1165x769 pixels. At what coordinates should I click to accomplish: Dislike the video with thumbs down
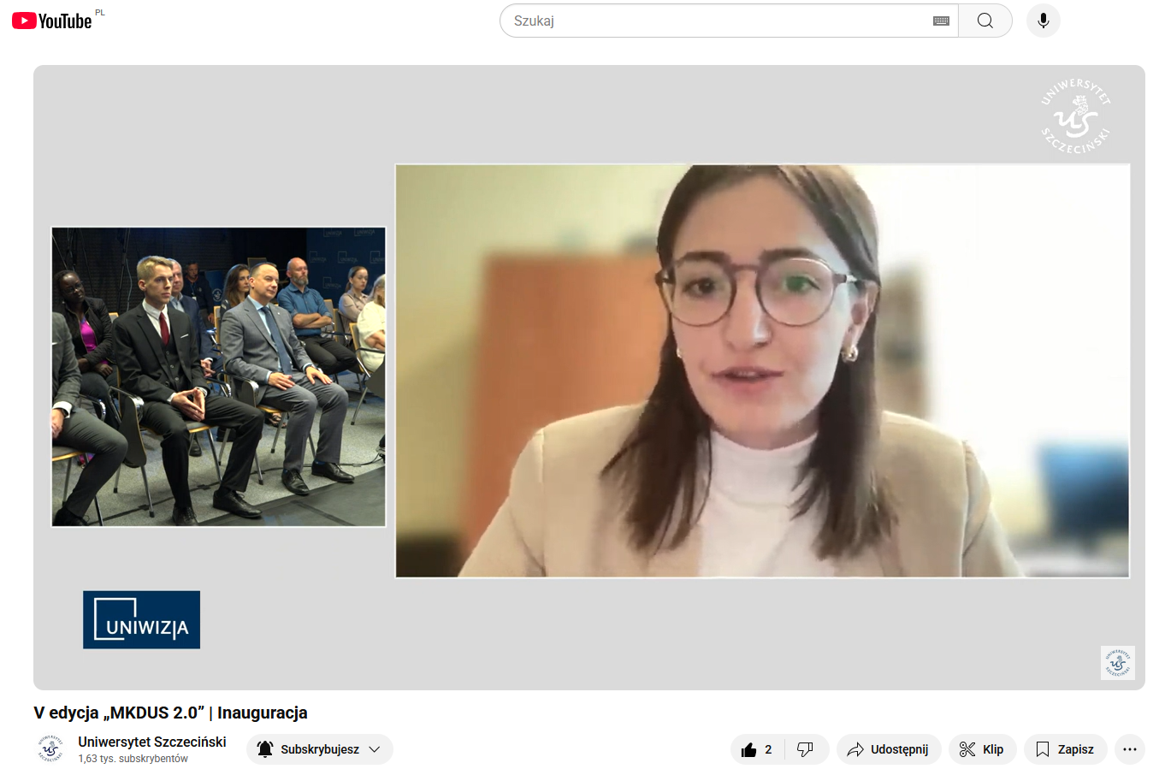tap(805, 749)
